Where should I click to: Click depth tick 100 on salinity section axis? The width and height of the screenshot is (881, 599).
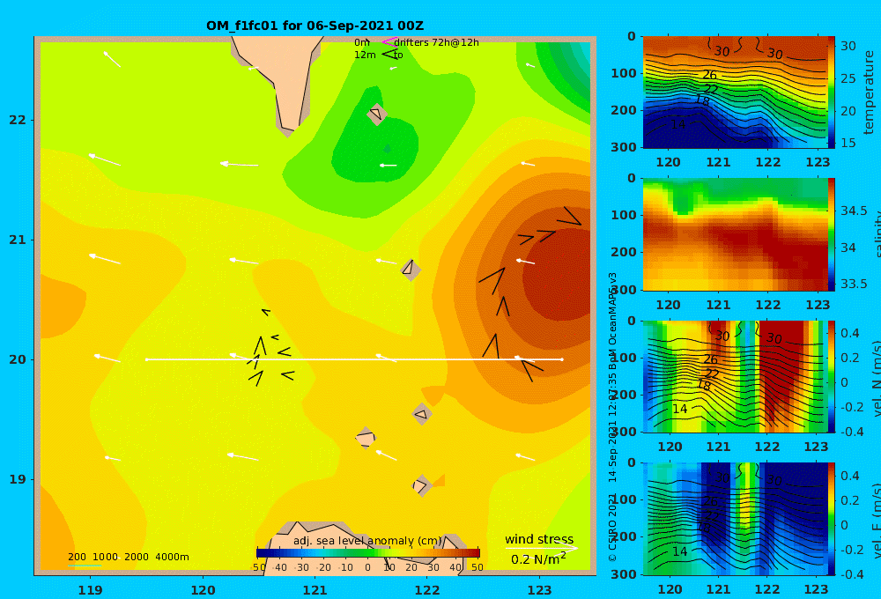click(x=624, y=215)
